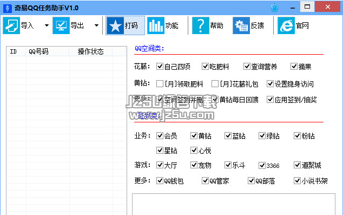Screen dimensions: 343x215
Task: Click the shirt skin icon in title bar
Action: (x=274, y=8)
